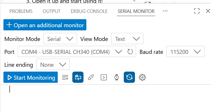Open the View Mode Text dropdown
211x112 pixels.
[128, 39]
